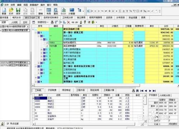
Task: Expand the 第四部分 临时工程 node
Action: coord(36,82)
